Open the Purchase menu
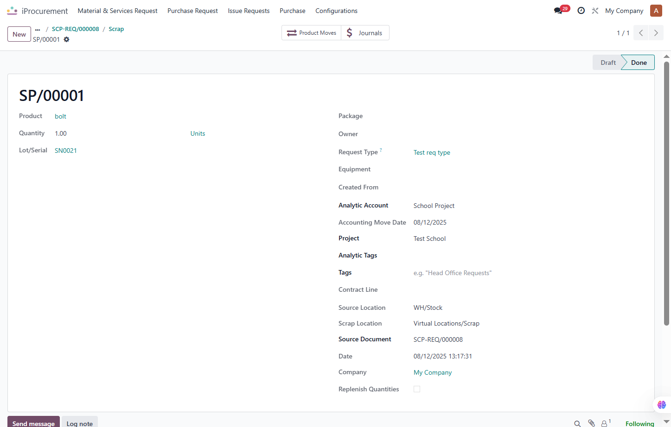This screenshot has height=427, width=671. click(293, 11)
